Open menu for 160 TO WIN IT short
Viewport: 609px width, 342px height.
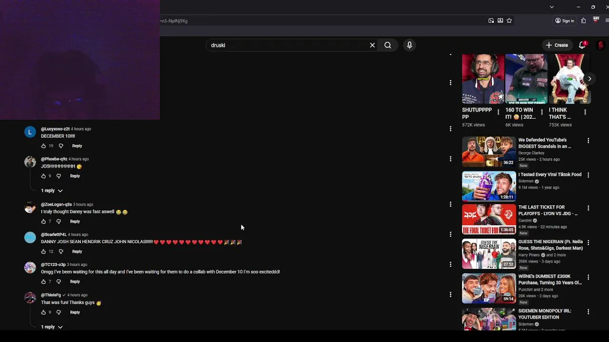pos(541,112)
